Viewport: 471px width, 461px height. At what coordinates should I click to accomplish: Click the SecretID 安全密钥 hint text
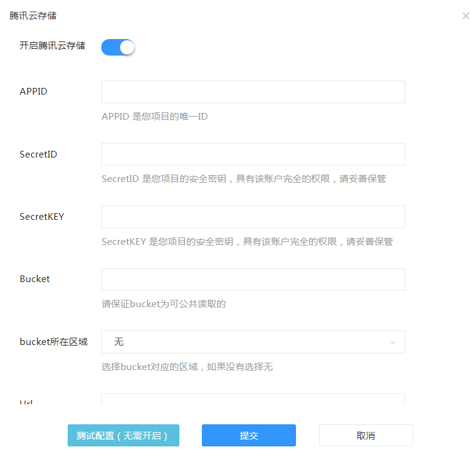pos(244,179)
